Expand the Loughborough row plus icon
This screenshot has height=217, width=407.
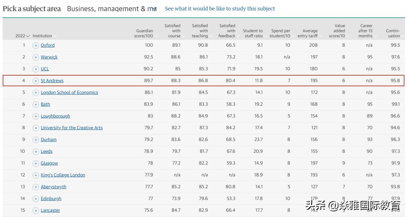(x=36, y=116)
